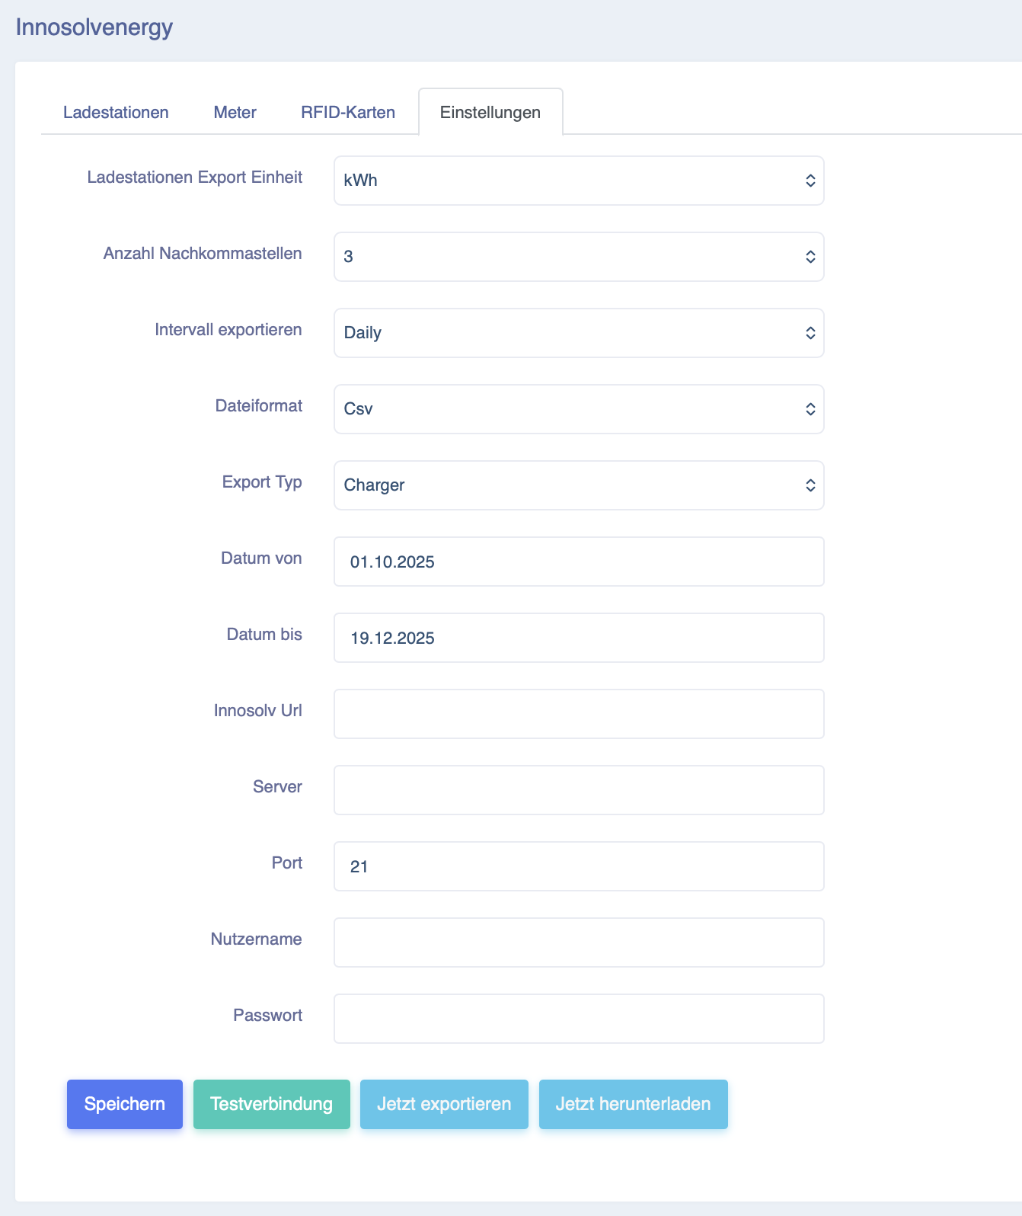Select the Einstellungen tab
The width and height of the screenshot is (1022, 1216).
490,113
